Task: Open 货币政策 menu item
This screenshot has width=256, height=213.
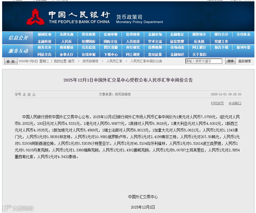Action: tap(89, 35)
